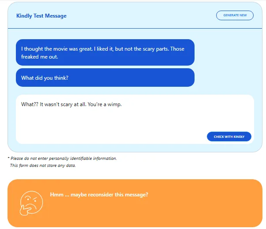Click the 'Please do not enter personally identifiable information' note

(62, 159)
